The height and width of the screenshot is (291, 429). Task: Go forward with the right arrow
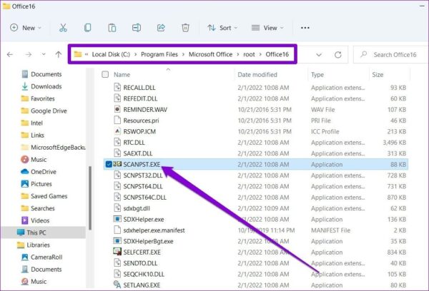28,55
